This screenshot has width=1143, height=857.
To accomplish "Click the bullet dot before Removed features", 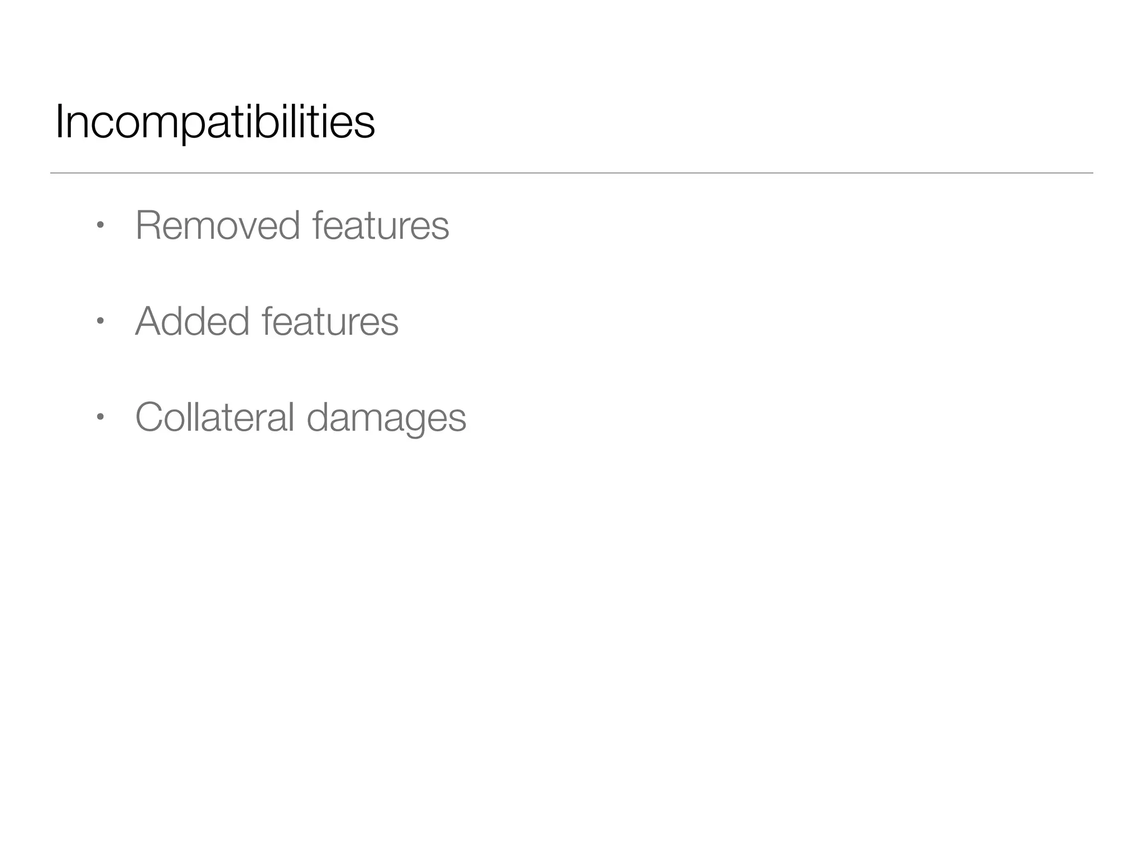I will [x=100, y=225].
